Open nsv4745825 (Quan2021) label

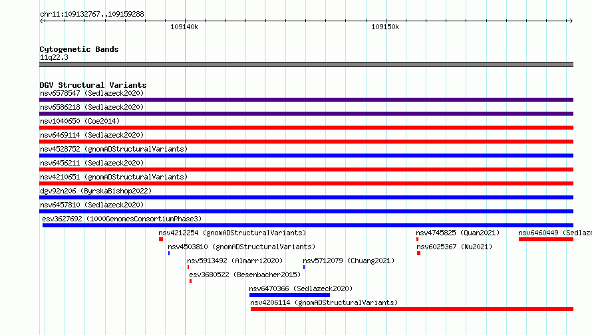[458, 233]
